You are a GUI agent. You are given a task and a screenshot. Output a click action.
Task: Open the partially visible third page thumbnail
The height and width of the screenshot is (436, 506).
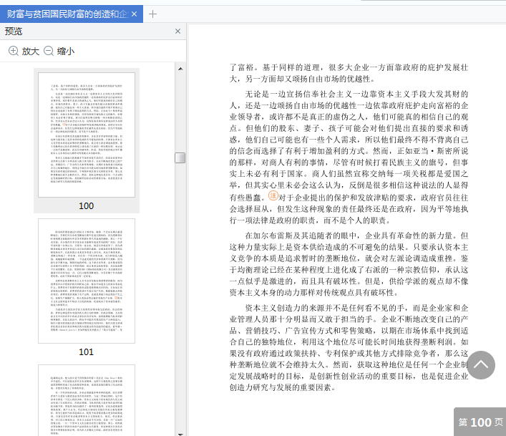click(87, 400)
